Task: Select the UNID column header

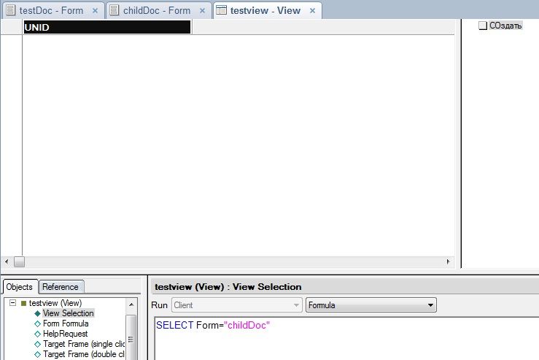Action: (106, 27)
